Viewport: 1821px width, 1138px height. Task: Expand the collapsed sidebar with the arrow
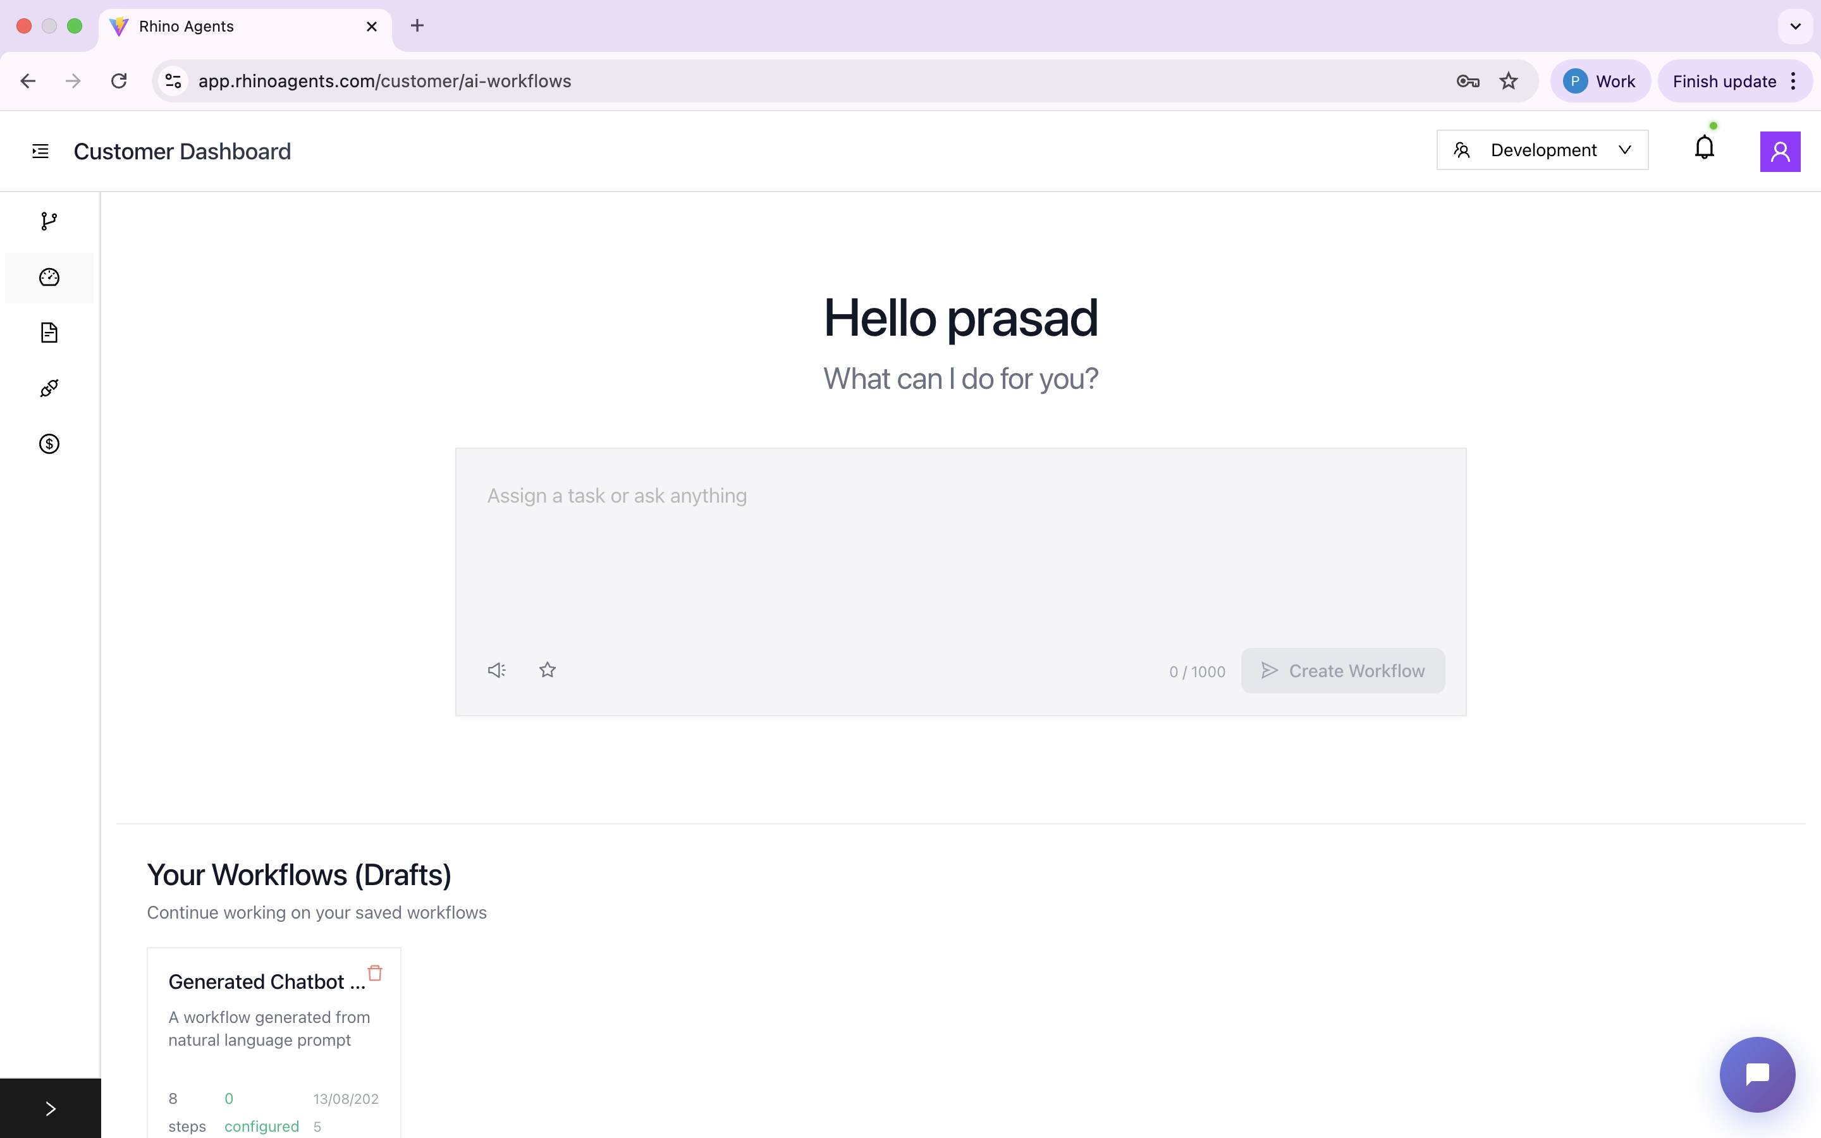pos(50,1108)
